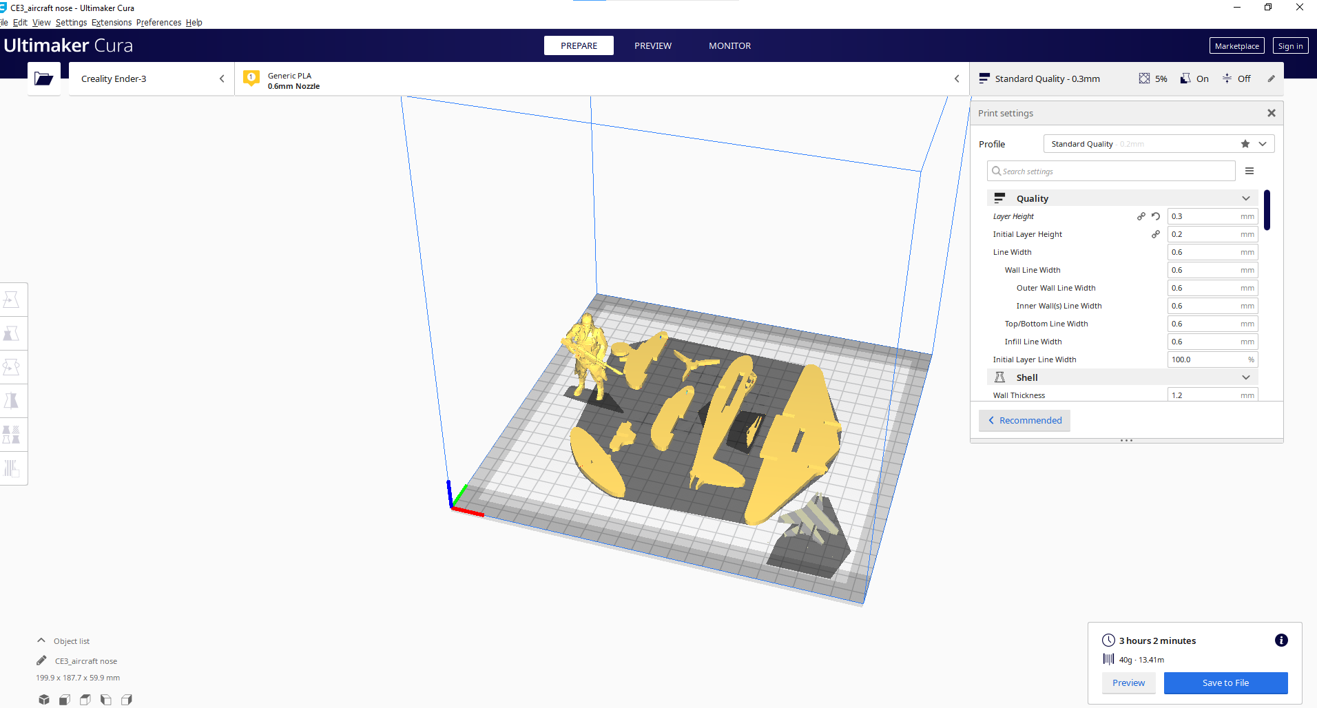Click the "3 hours 2 minutes" print time text

[1157, 641]
